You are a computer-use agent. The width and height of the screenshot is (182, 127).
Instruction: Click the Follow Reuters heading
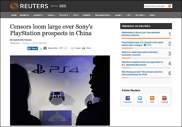click(x=131, y=90)
